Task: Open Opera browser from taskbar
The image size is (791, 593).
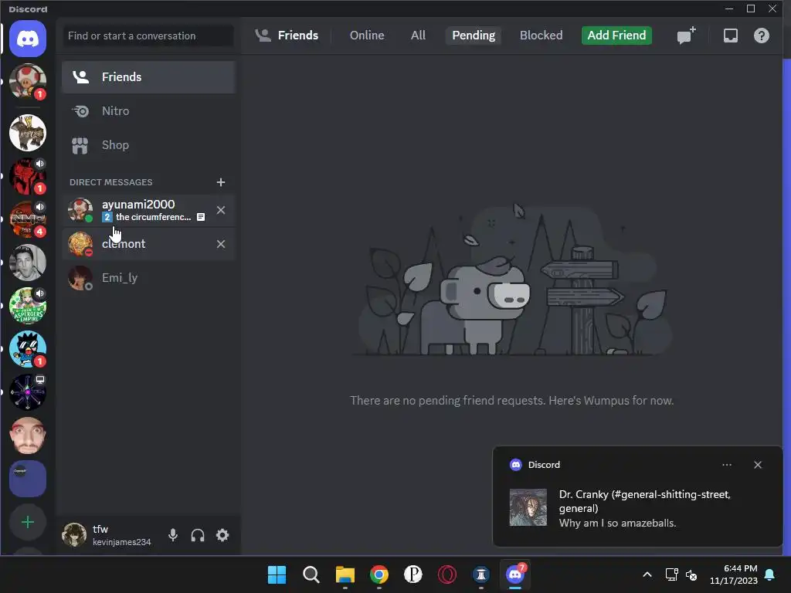Action: pos(447,574)
